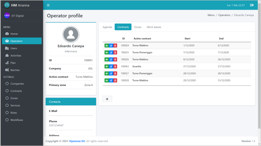Open the Activities sidebar item
This screenshot has width=261, height=146.
tap(16, 55)
